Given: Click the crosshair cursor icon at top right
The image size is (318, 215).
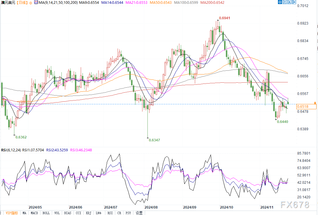Looking at the screenshot, I should pos(280,3).
